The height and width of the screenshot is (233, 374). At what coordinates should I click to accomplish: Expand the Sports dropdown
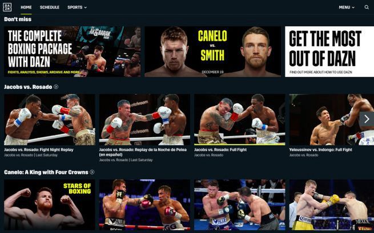pyautogui.click(x=77, y=7)
